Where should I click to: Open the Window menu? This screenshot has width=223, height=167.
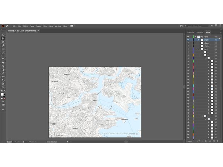(x=58, y=26)
